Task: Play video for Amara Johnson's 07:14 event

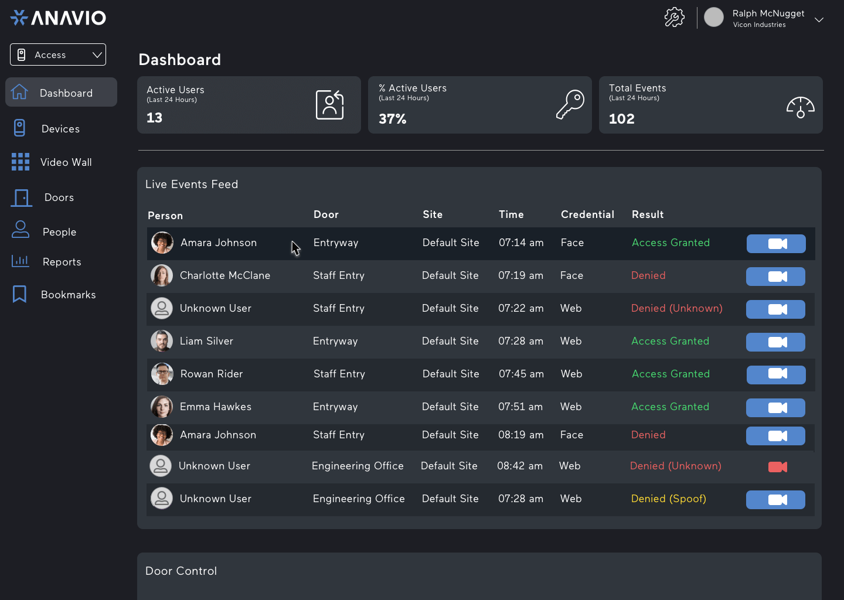Action: tap(776, 244)
